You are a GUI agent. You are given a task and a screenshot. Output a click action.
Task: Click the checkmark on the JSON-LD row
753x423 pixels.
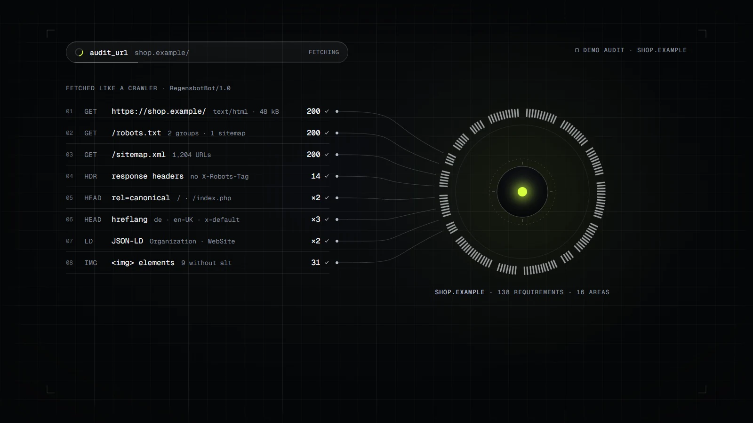327,241
